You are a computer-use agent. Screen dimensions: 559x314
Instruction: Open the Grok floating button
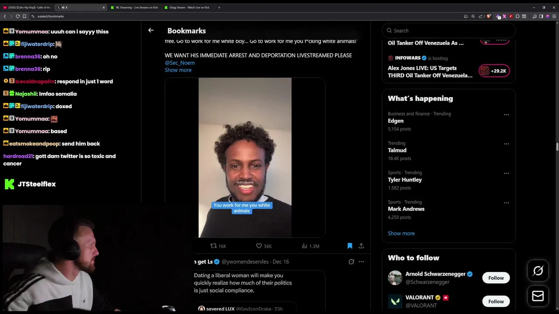tap(538, 271)
